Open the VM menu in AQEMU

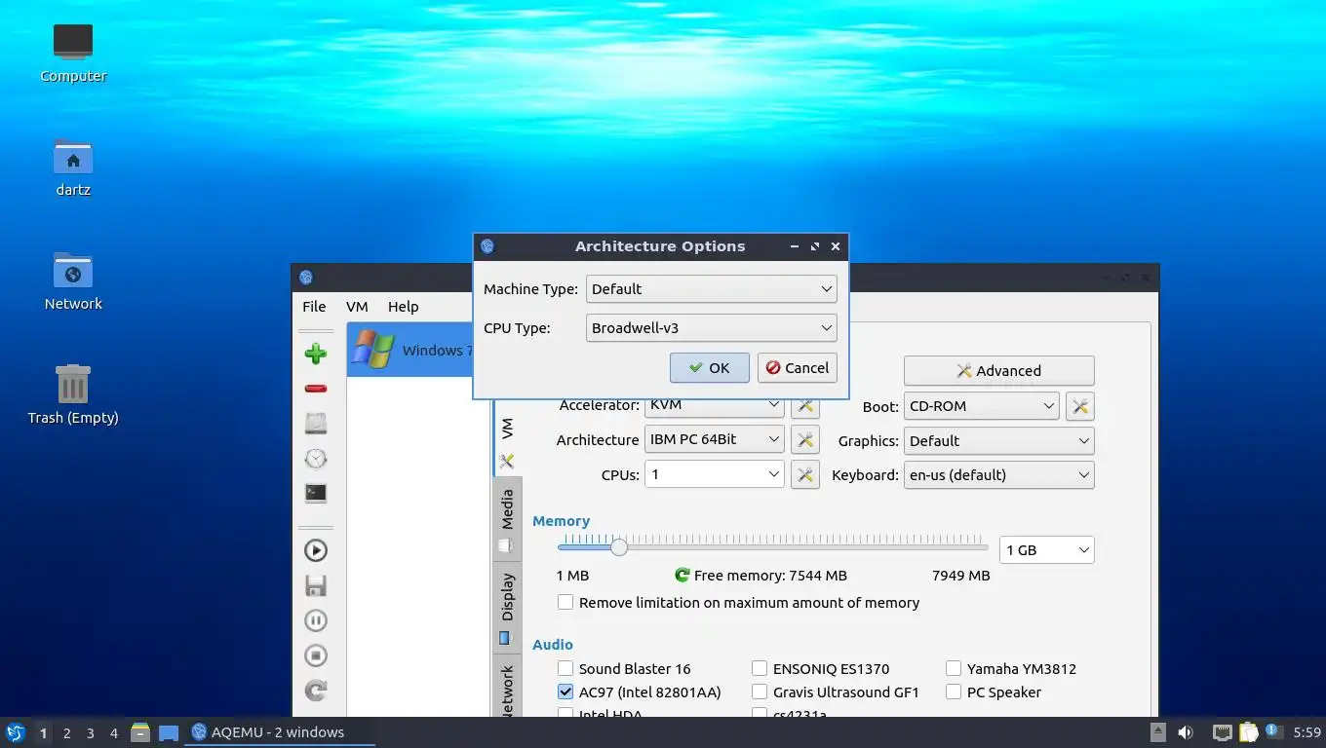357,307
